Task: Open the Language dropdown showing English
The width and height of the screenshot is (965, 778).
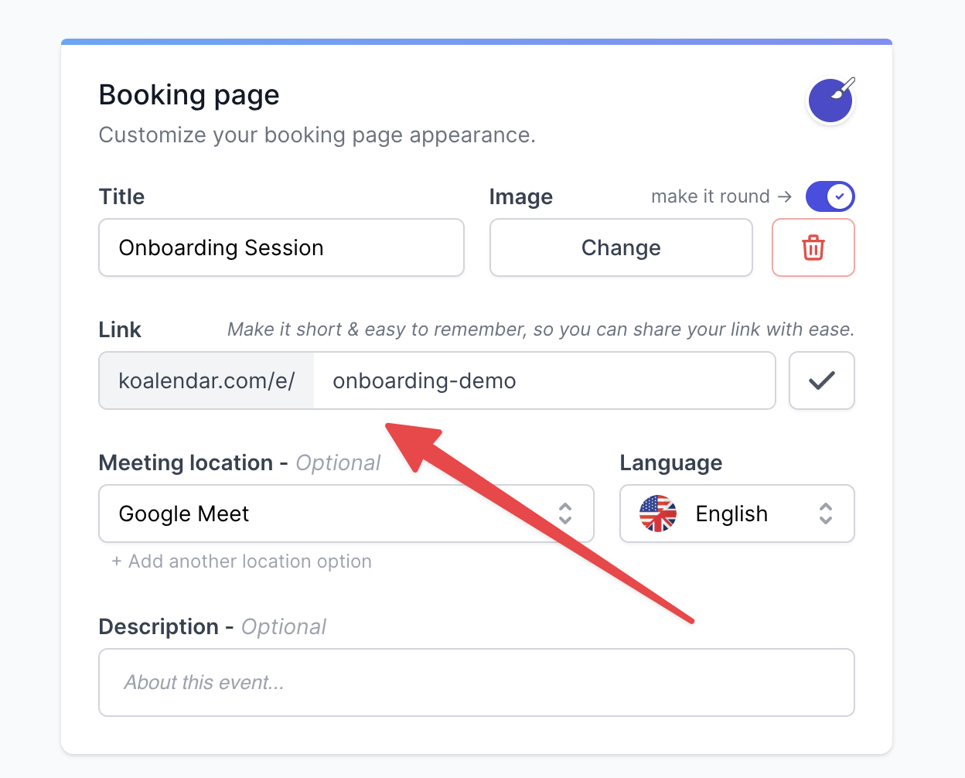Action: point(737,514)
